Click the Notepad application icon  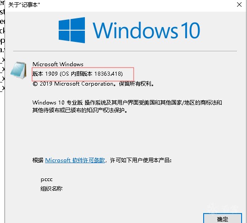[x=19, y=70]
